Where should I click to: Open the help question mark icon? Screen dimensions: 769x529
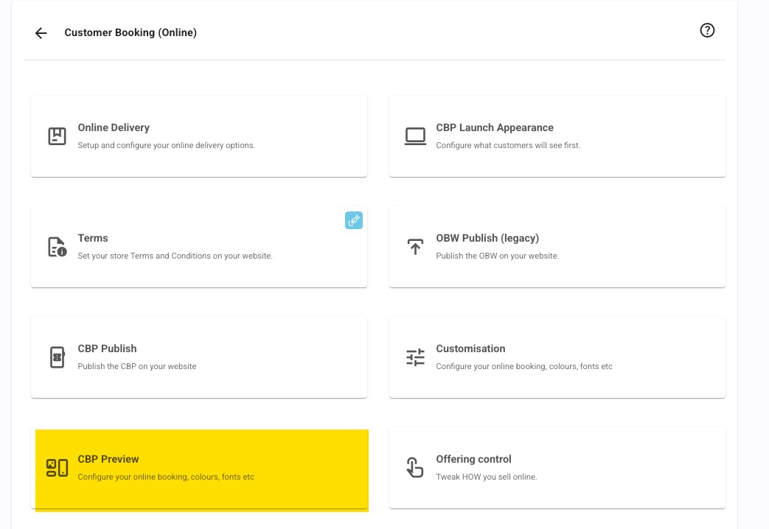[707, 30]
